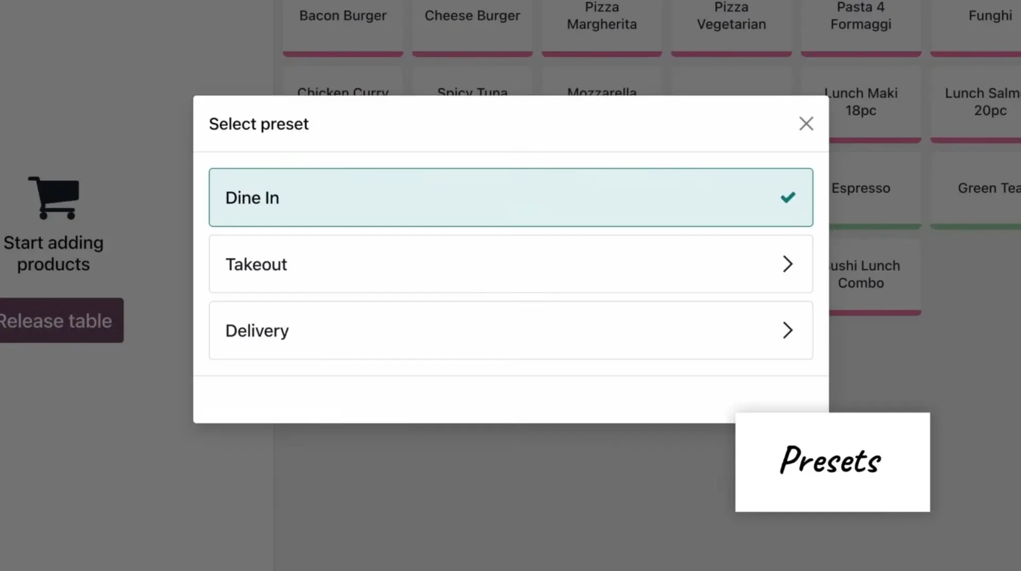
Task: Close the Select preset dialog
Action: pos(806,123)
